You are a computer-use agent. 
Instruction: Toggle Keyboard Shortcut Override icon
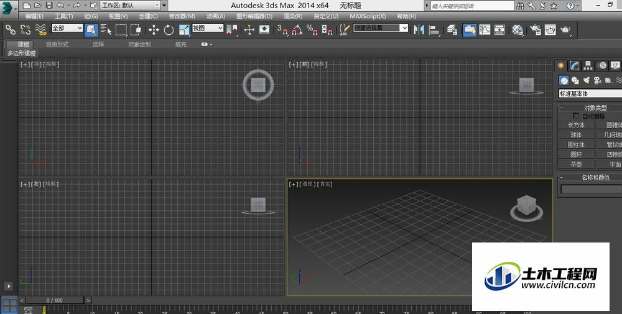264,30
